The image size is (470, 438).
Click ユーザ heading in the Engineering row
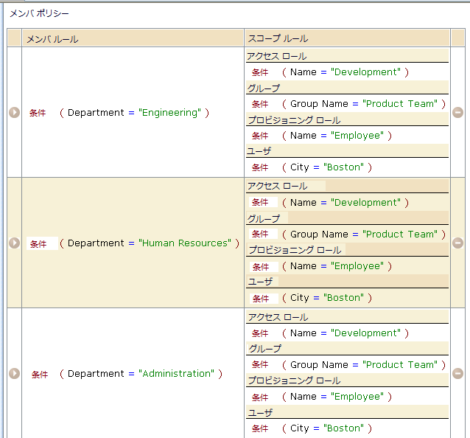click(259, 151)
